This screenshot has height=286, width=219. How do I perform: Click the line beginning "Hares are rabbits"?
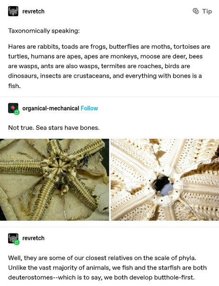109,47
